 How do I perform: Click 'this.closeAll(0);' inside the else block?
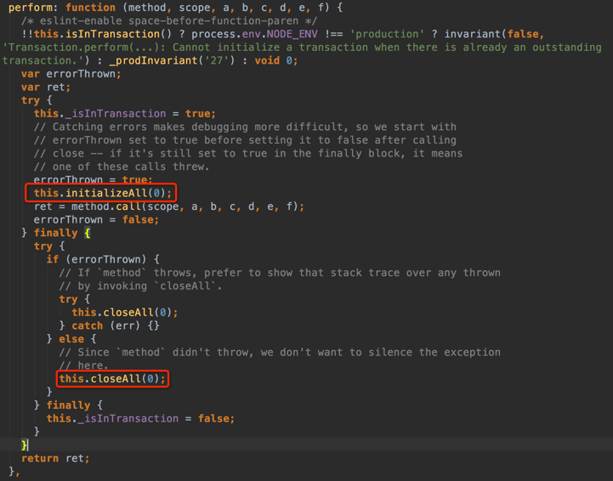tap(112, 379)
